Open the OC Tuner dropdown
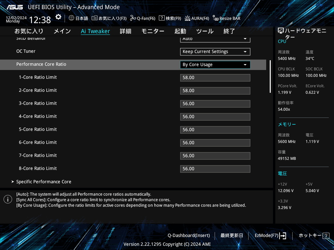 point(215,52)
